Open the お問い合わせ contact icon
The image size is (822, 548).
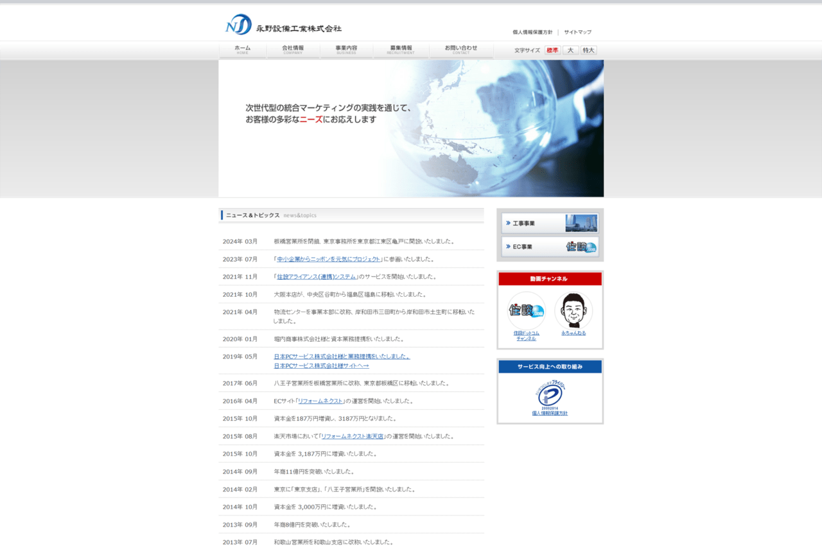(460, 49)
